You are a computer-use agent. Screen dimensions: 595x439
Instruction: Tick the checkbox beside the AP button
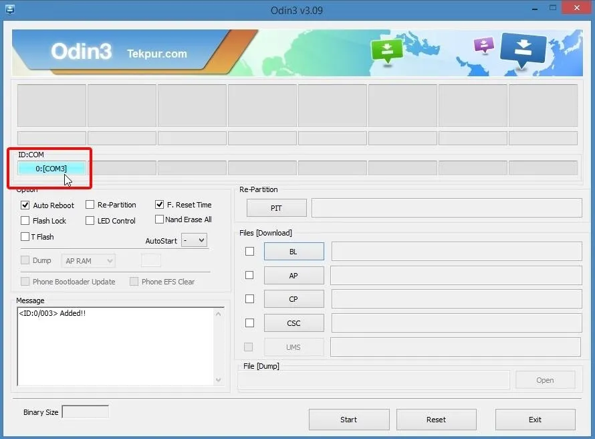pyautogui.click(x=249, y=275)
